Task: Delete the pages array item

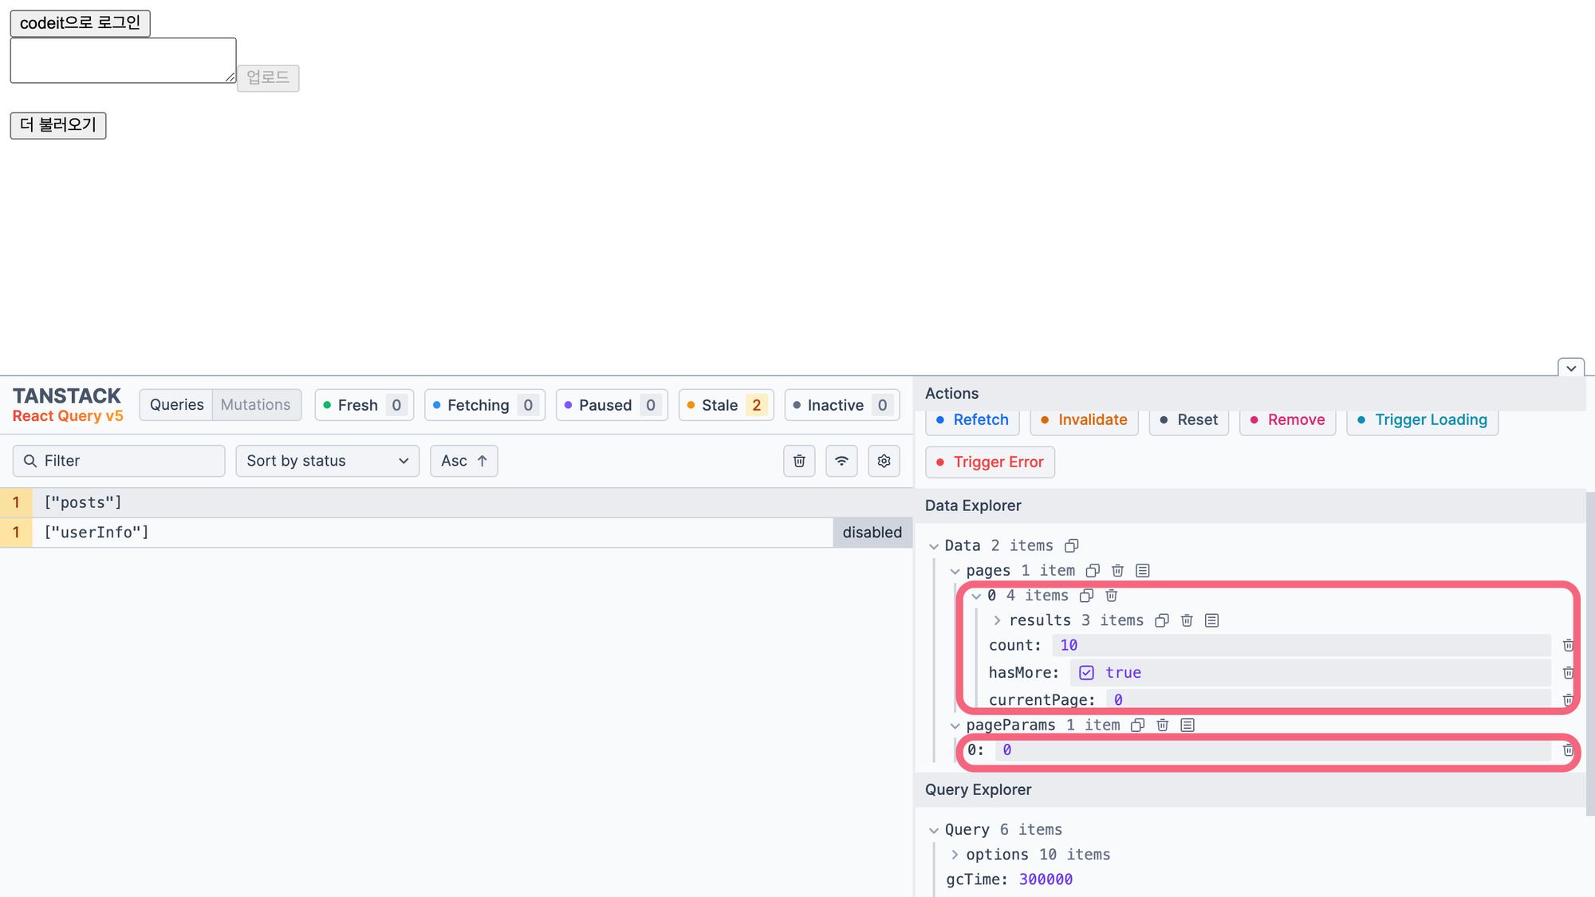Action: (1117, 571)
